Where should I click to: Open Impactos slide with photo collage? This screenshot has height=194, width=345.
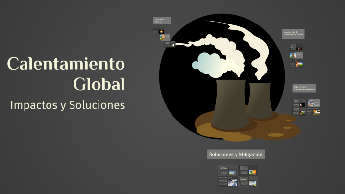pos(314,103)
